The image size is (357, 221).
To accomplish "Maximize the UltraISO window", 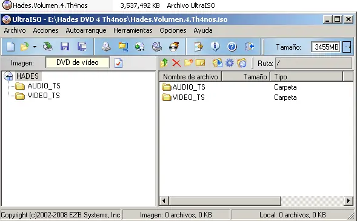I will pyautogui.click(x=338, y=19).
